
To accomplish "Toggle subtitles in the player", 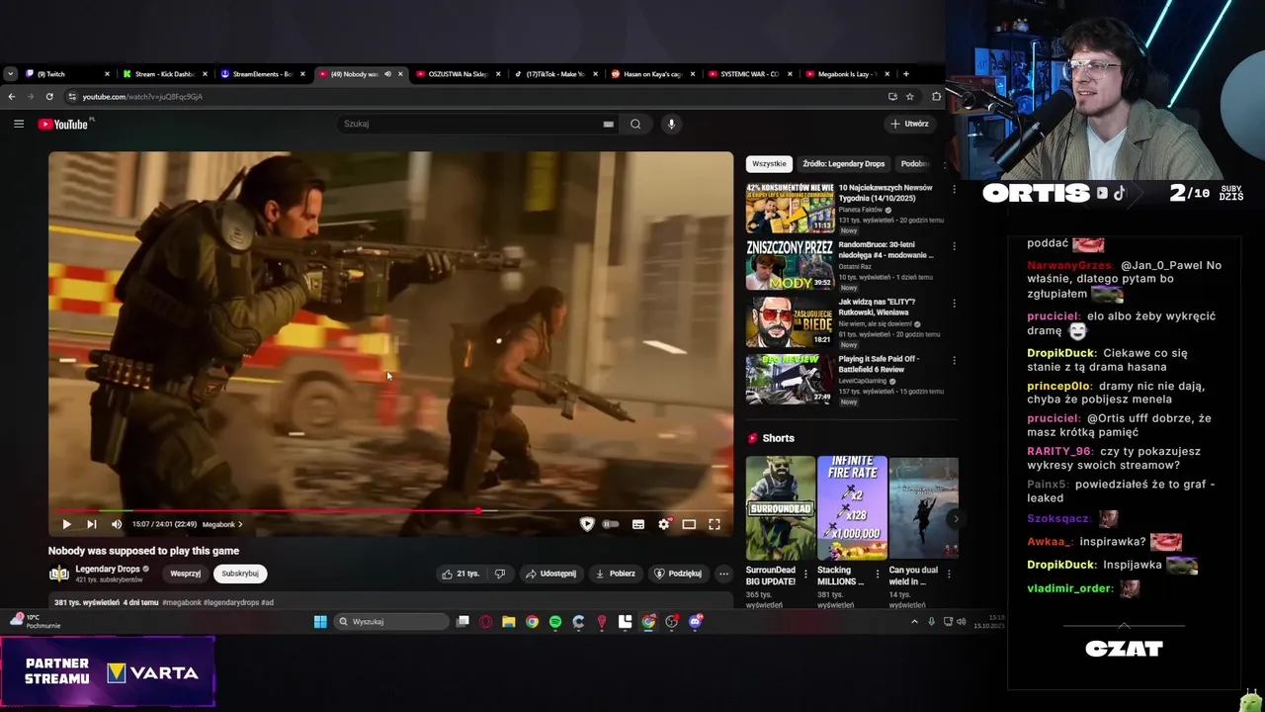I will pyautogui.click(x=638, y=524).
